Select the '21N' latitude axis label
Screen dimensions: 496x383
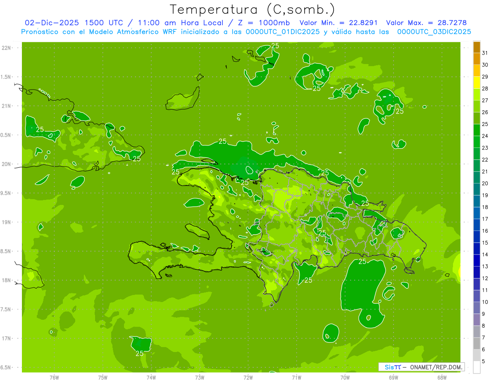coord(6,106)
